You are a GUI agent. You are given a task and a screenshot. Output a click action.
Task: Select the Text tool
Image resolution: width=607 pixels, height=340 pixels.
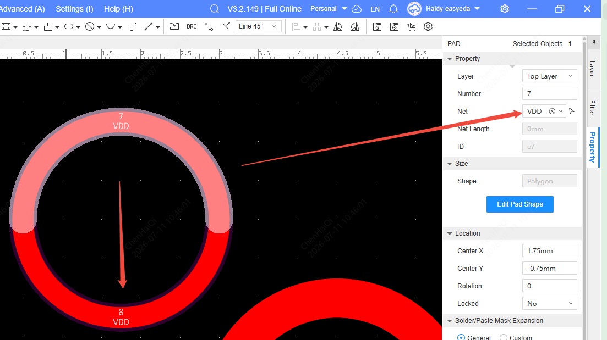132,27
